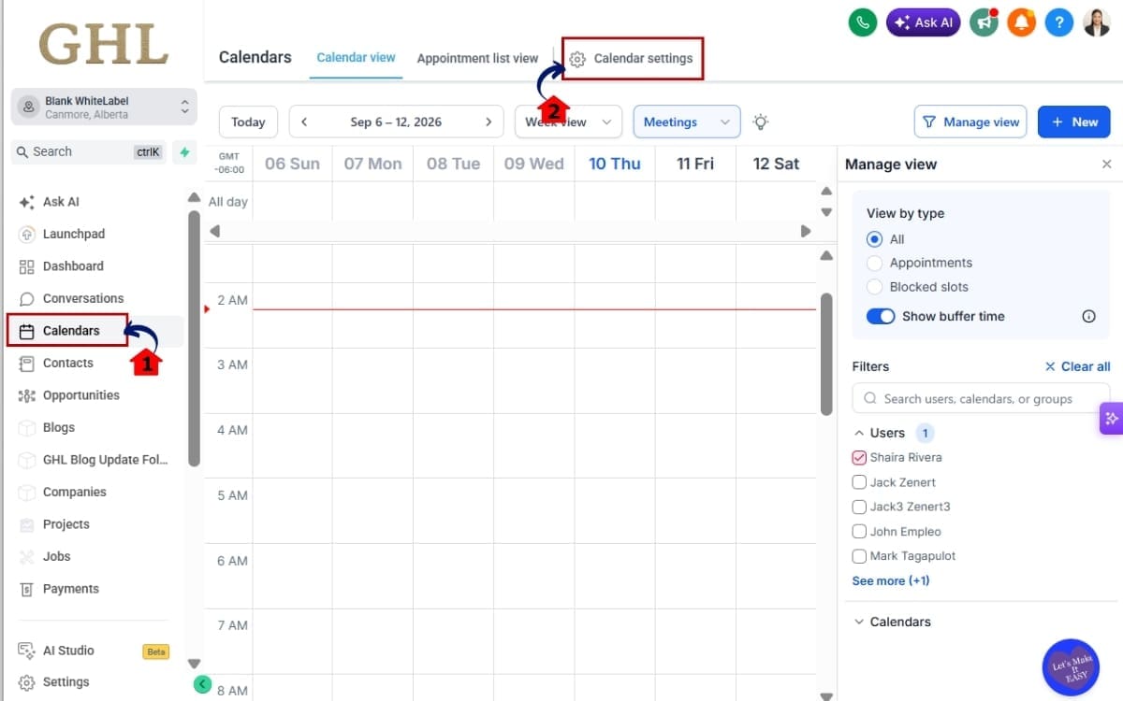The width and height of the screenshot is (1123, 701).
Task: Select the All radio button
Action: click(x=874, y=239)
